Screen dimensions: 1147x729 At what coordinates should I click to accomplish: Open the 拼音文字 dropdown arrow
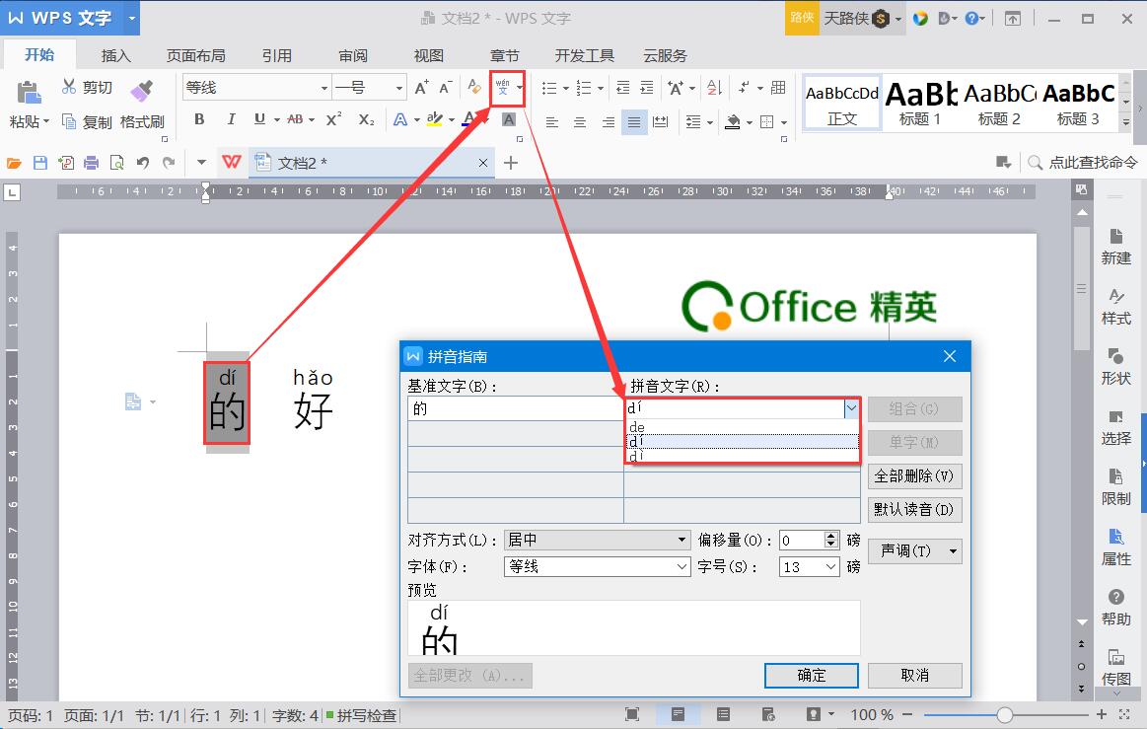(x=851, y=408)
